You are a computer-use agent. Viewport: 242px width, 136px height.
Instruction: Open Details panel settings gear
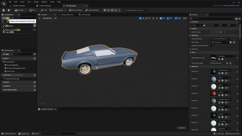[x=239, y=19]
